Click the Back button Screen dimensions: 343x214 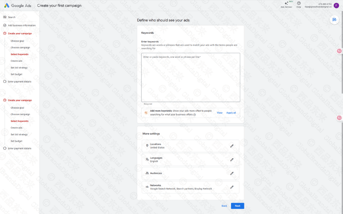pyautogui.click(x=224, y=206)
